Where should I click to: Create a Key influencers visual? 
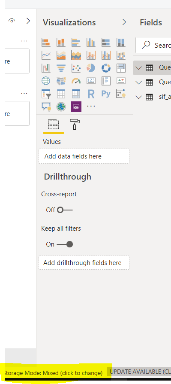pos(121,94)
